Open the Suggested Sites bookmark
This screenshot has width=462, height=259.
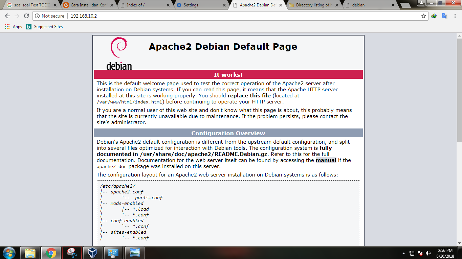[45, 27]
